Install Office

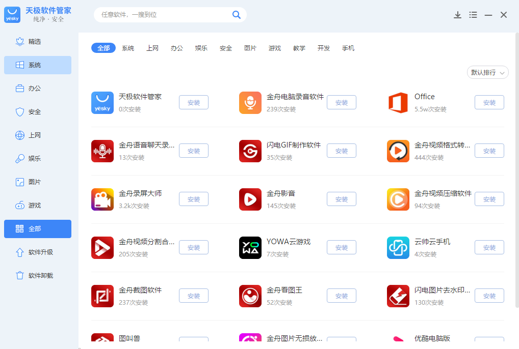pos(489,102)
